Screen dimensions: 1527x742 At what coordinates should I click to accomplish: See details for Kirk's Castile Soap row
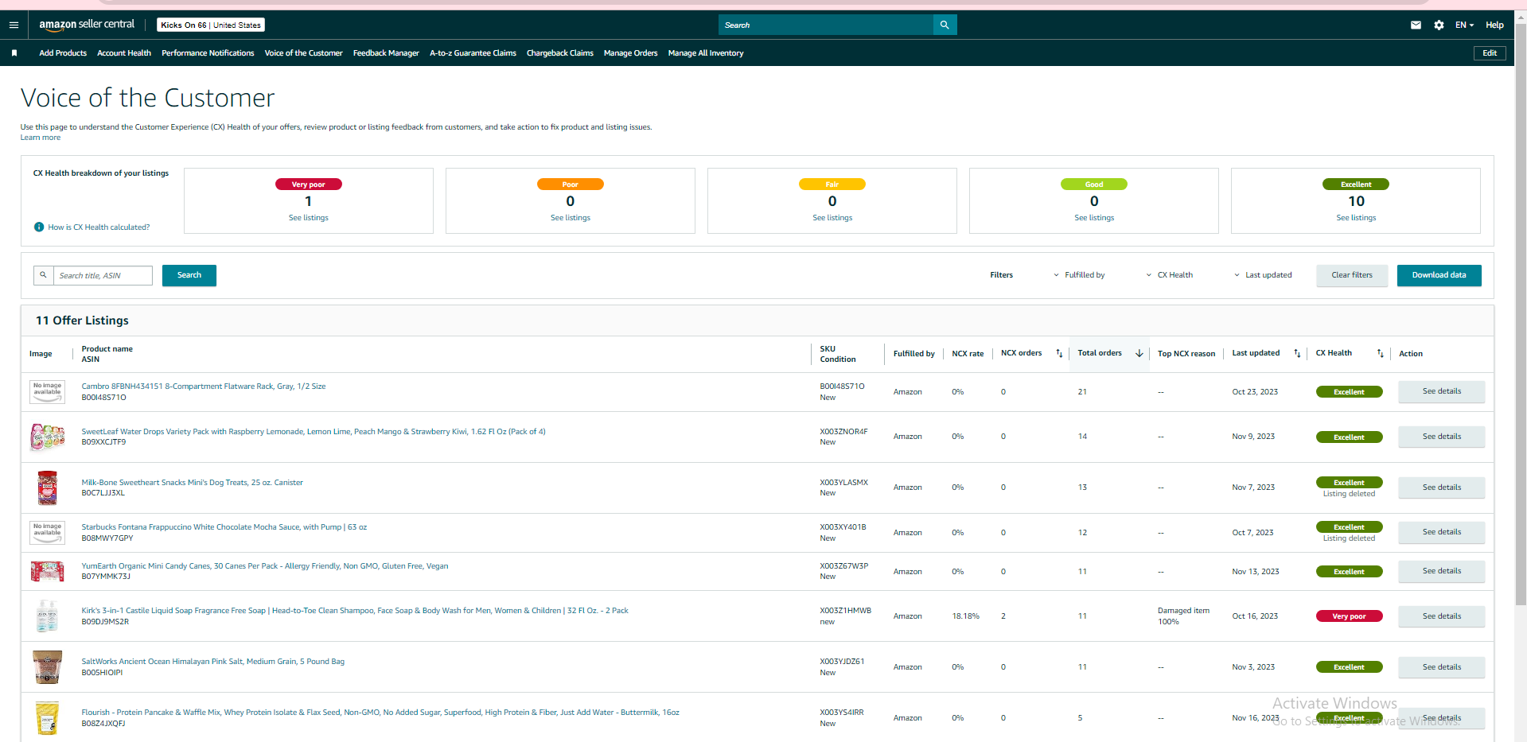[1441, 616]
